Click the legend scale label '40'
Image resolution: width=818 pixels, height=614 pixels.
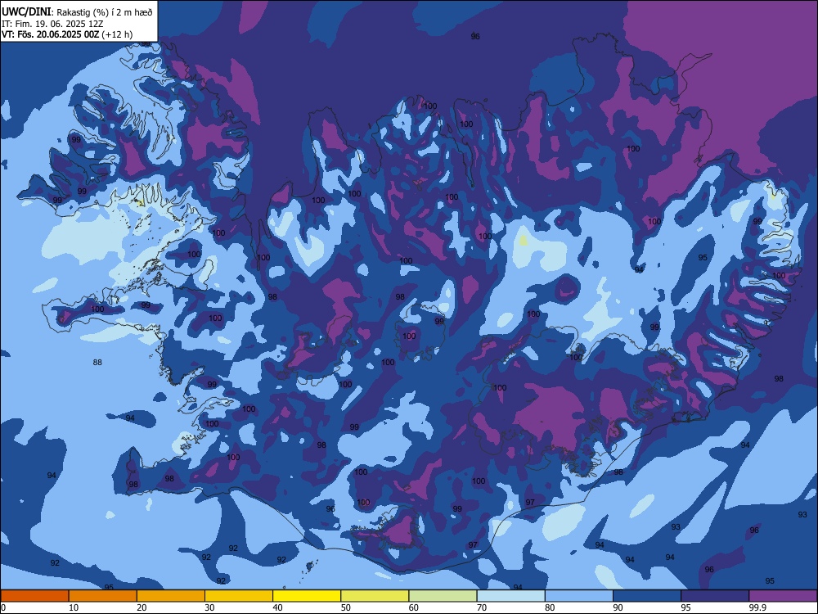click(x=278, y=607)
